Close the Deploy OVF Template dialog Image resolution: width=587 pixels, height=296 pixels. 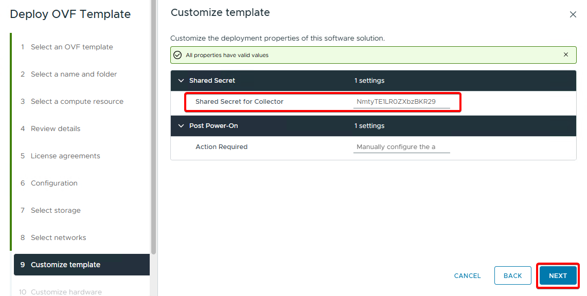[x=573, y=15]
